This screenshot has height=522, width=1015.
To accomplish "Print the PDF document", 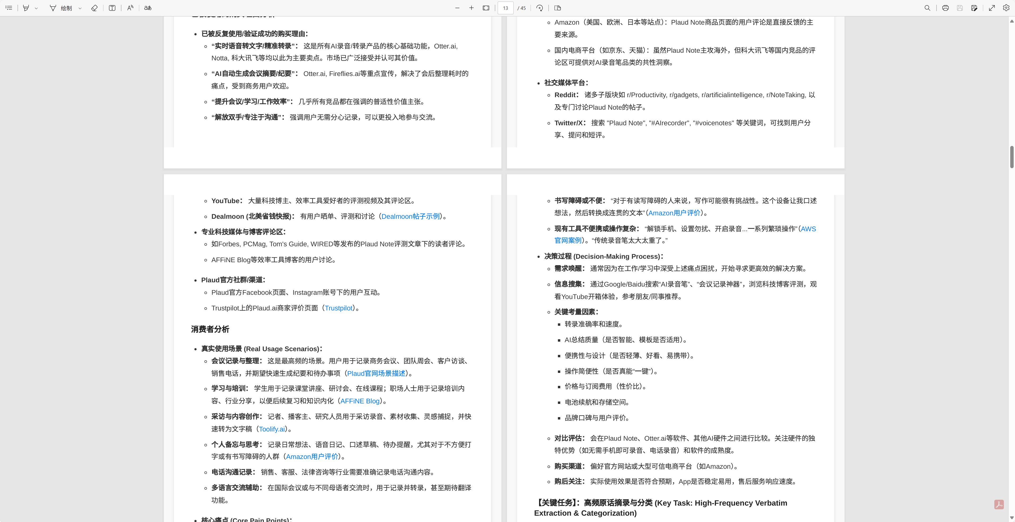I will (x=945, y=8).
